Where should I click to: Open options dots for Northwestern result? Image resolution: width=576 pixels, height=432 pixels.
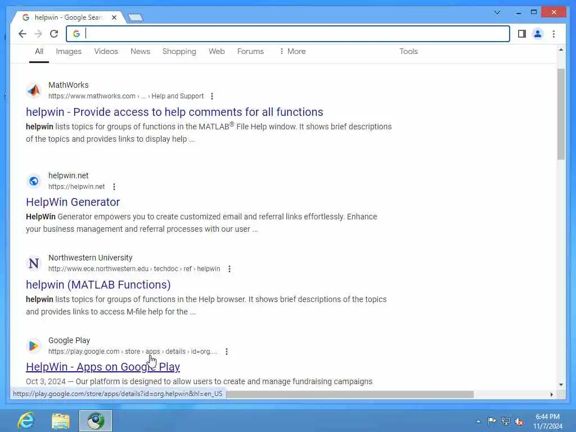click(x=229, y=269)
